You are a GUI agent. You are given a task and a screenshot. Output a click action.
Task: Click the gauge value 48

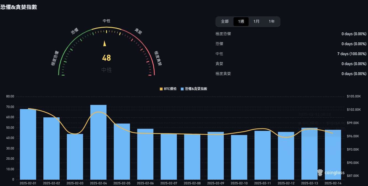[106, 58]
